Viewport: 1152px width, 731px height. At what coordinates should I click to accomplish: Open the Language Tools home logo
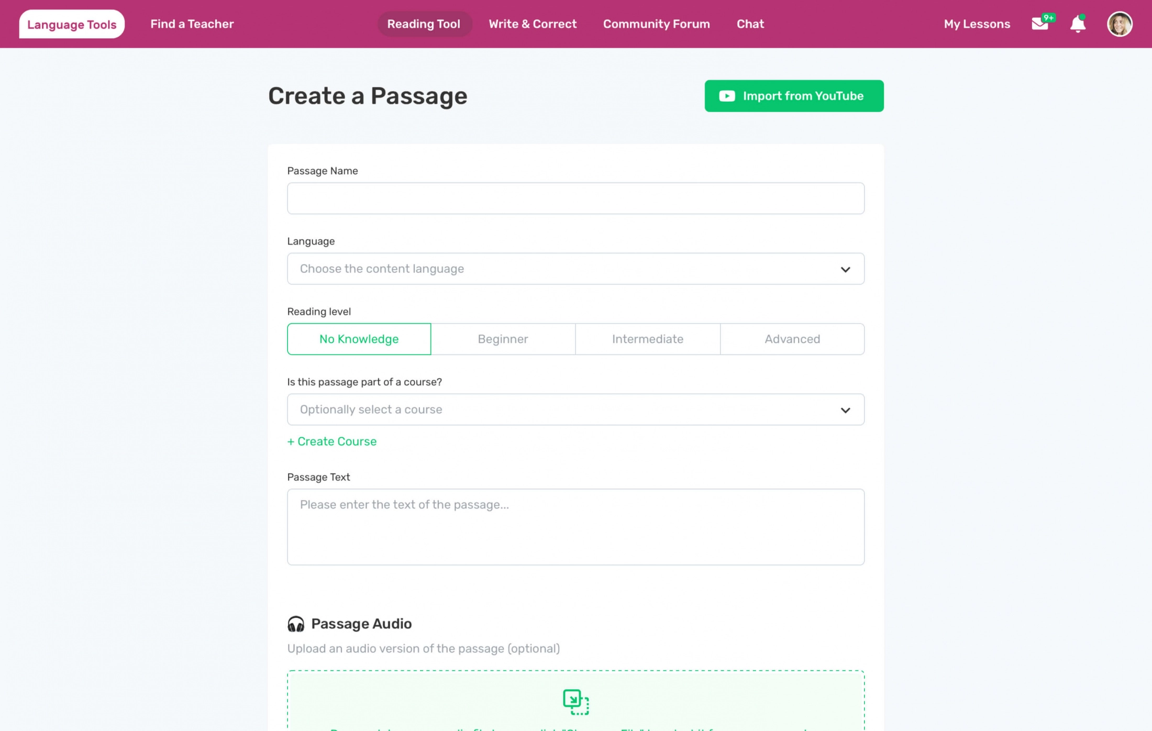(x=72, y=24)
